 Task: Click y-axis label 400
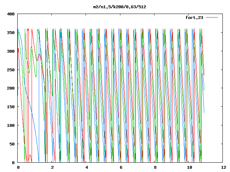[x=11, y=14]
